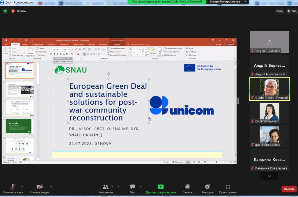Expand the video options arrow

click(x=51, y=187)
